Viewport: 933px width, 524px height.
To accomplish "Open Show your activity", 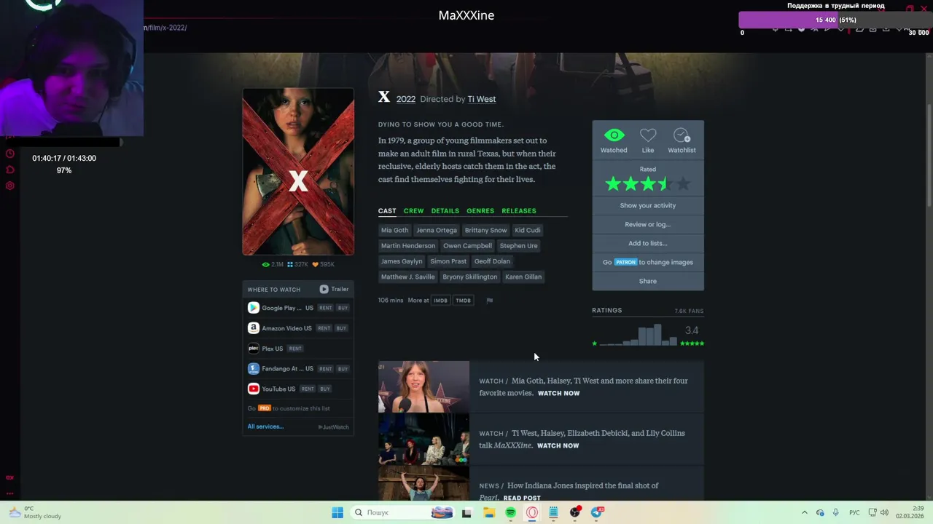I will 648,205.
